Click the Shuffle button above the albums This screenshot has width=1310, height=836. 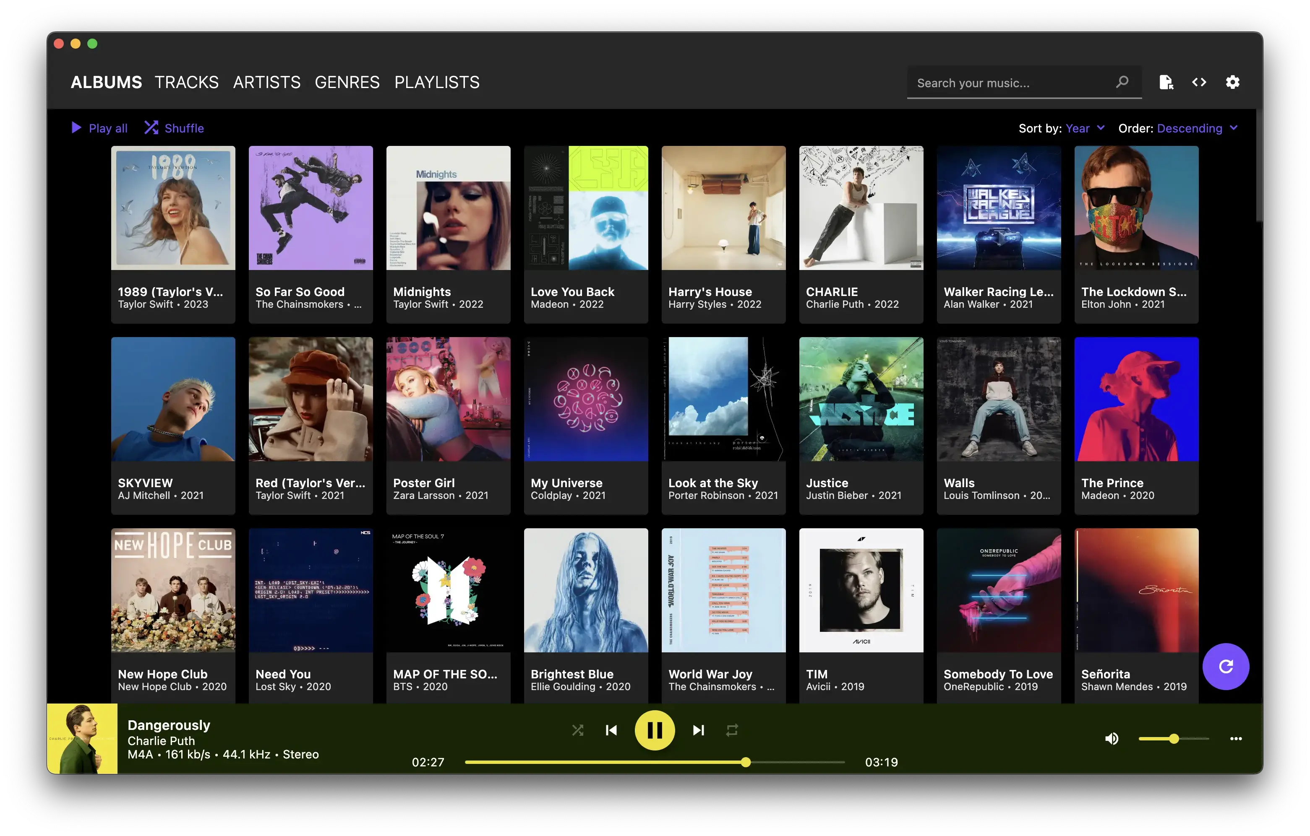tap(174, 128)
